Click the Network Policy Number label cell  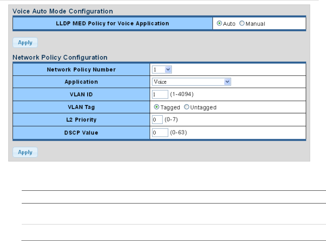(81, 70)
